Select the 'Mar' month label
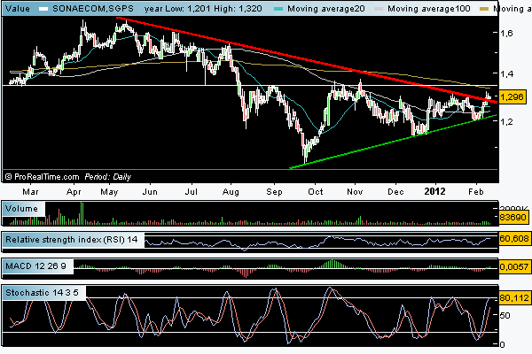The width and height of the screenshot is (532, 354). [x=30, y=192]
